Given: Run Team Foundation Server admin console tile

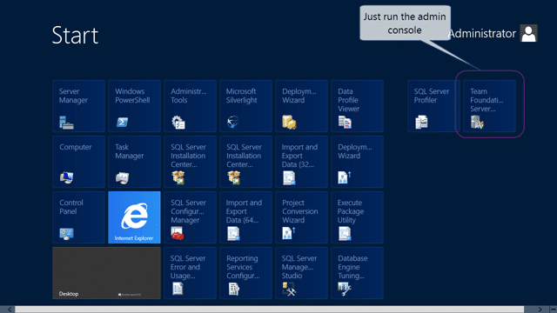Looking at the screenshot, I should [489, 106].
